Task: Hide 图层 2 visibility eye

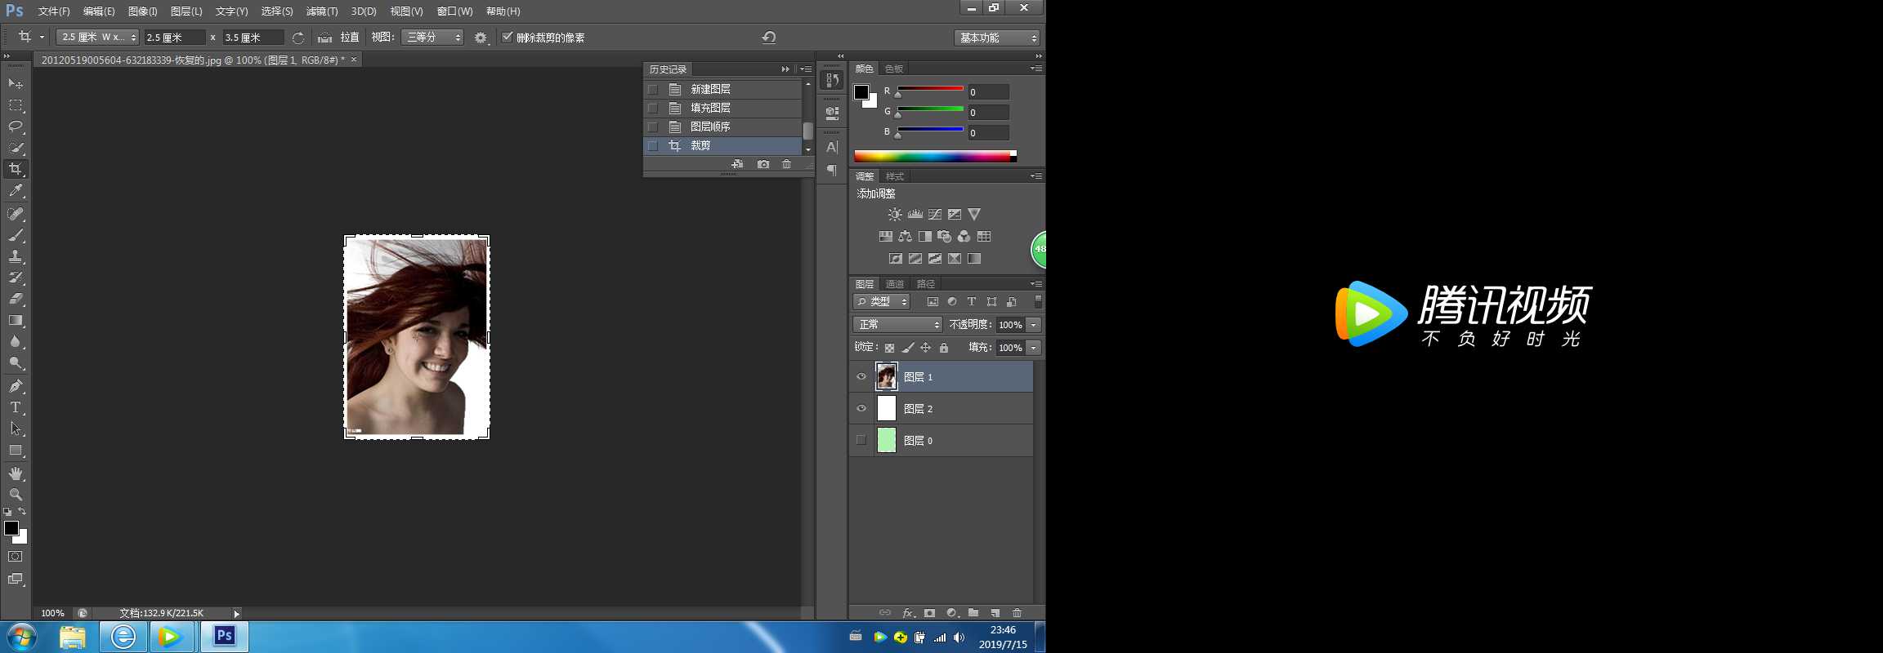Action: pos(861,408)
